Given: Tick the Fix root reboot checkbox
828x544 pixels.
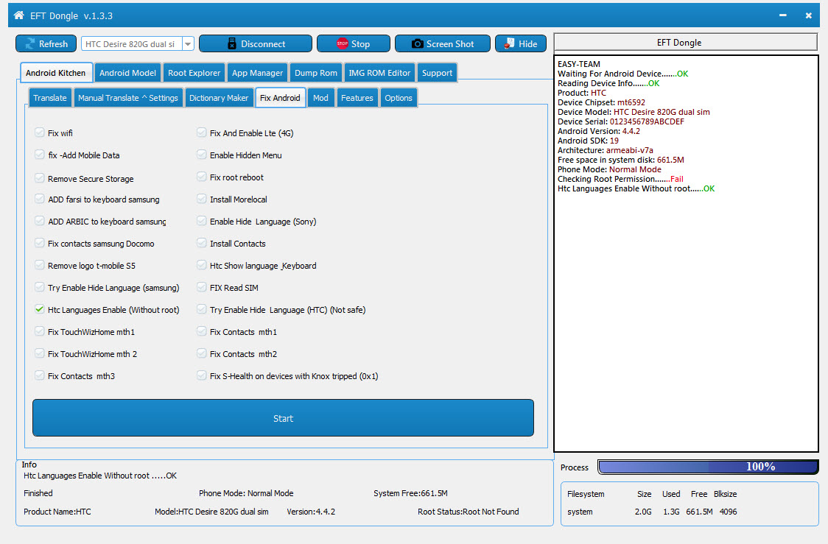Looking at the screenshot, I should pyautogui.click(x=202, y=177).
